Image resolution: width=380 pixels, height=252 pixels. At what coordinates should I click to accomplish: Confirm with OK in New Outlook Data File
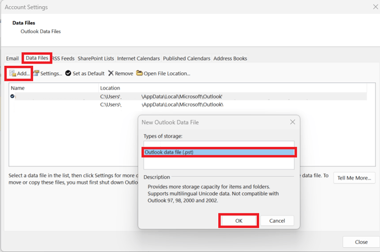coord(239,221)
